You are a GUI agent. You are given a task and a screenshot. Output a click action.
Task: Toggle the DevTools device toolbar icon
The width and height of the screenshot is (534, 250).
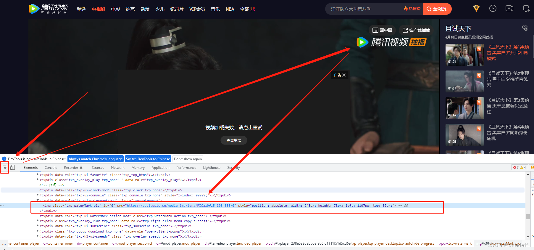coord(12,168)
